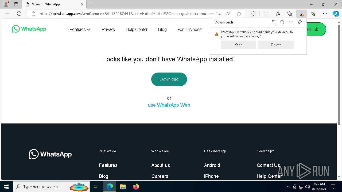Click the green download arrow button in header
This screenshot has height=192, width=342.
[x=316, y=29]
